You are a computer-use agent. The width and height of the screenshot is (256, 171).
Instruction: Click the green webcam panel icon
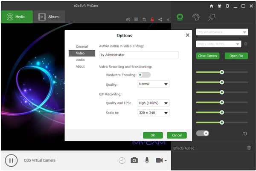pos(180,17)
